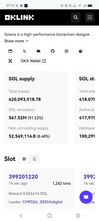
Task: Open Solana's Discord link
Action: click(38, 51)
